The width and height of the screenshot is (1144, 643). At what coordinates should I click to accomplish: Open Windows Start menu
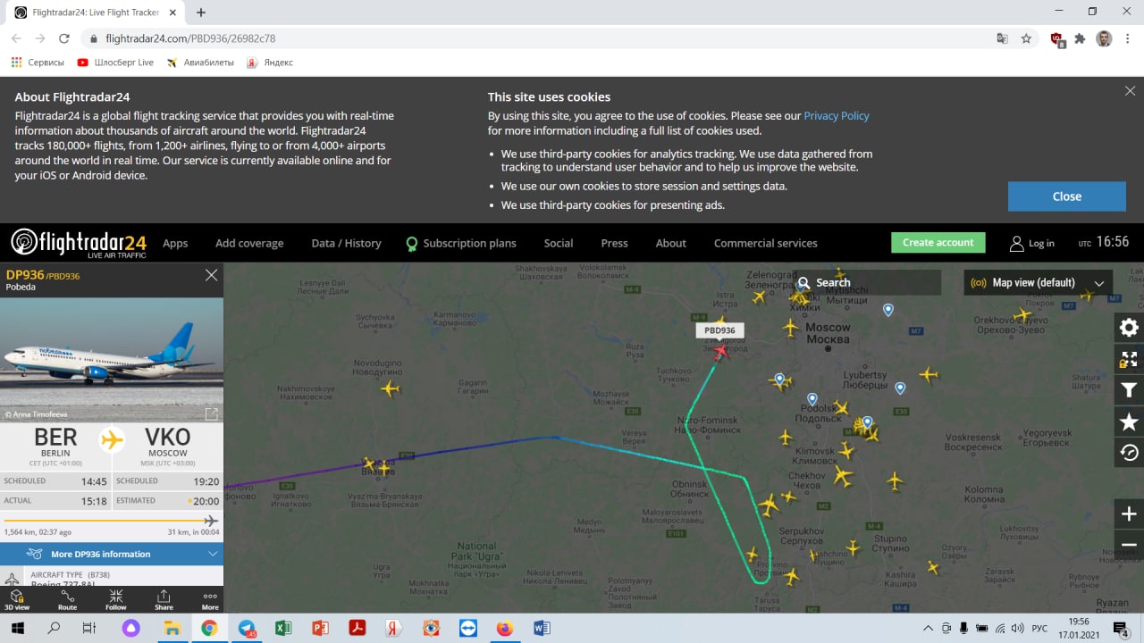17,628
